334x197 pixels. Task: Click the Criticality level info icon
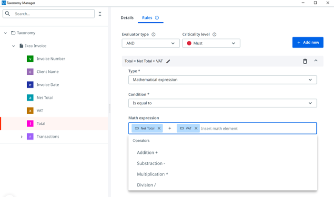[214, 34]
